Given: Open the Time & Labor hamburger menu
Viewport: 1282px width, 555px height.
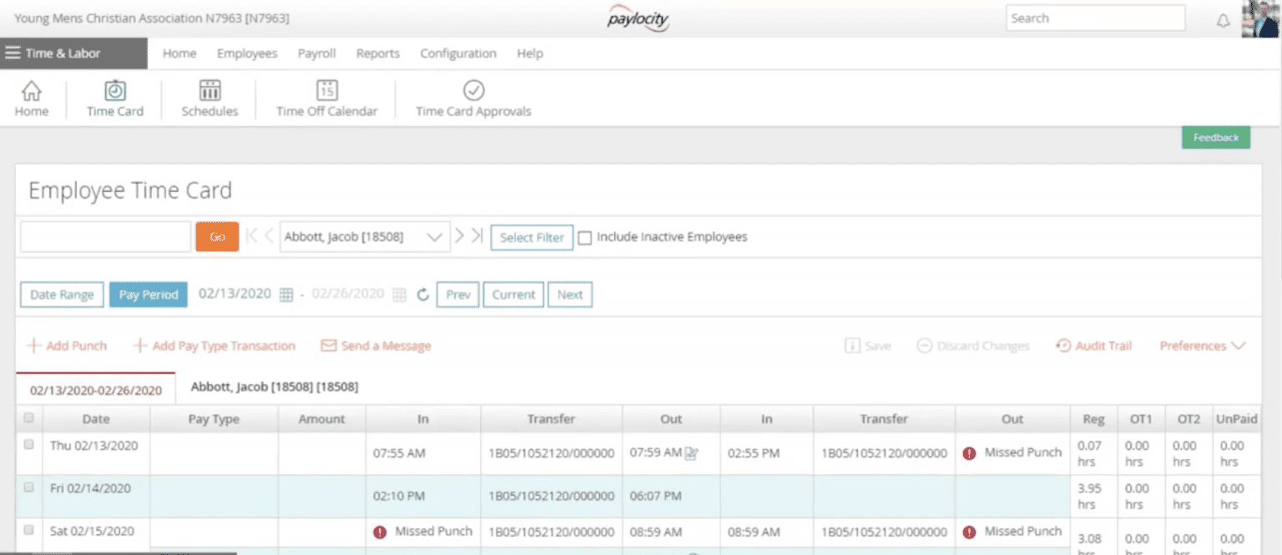Looking at the screenshot, I should coord(13,53).
